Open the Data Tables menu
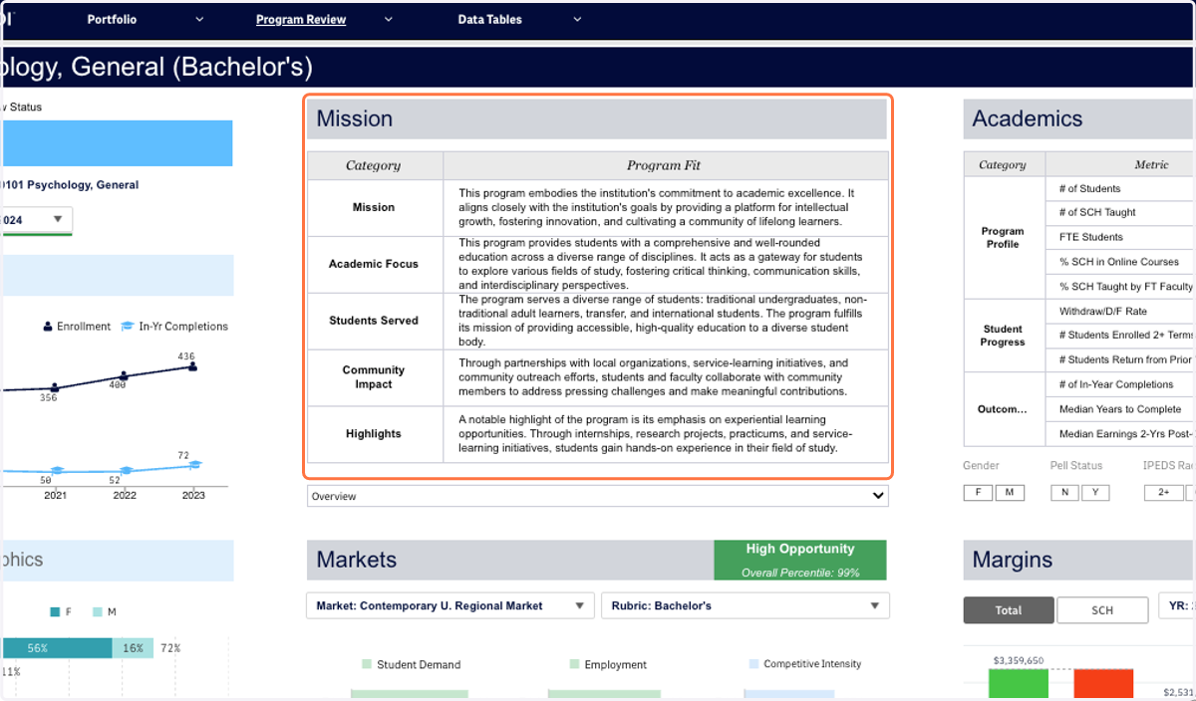The height and width of the screenshot is (701, 1196). click(489, 19)
